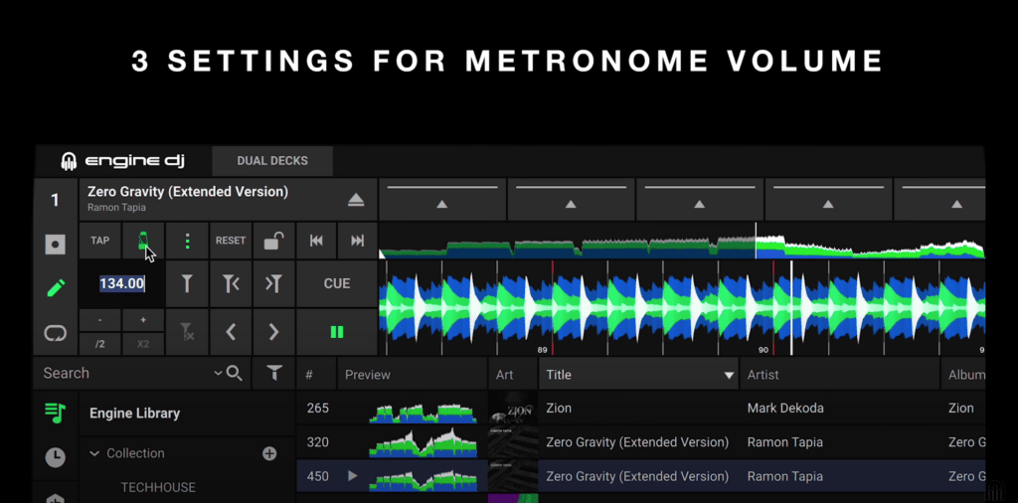The image size is (1018, 503).
Task: Select the 134.00 BPM input field
Action: (x=121, y=283)
